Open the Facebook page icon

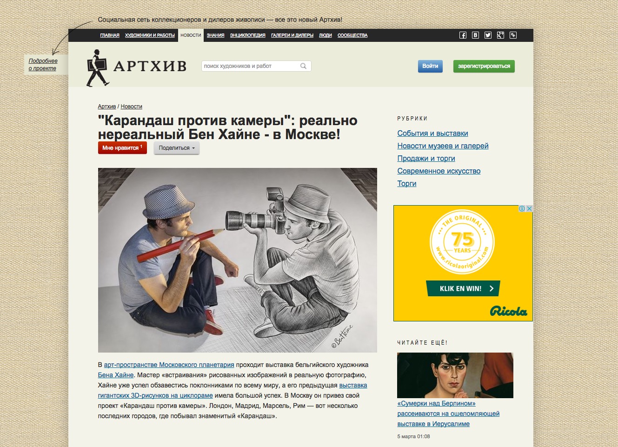(463, 35)
